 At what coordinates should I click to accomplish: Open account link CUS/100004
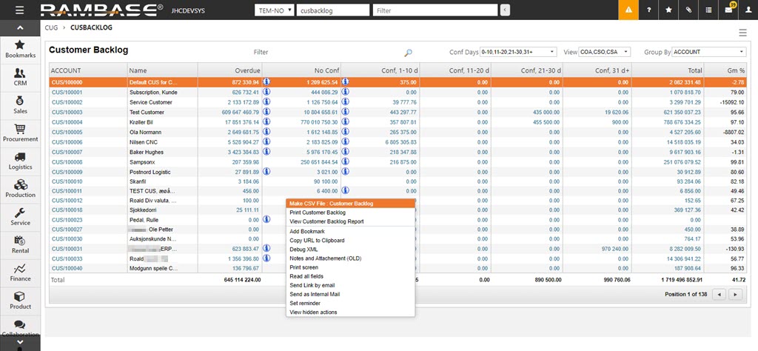coord(67,122)
